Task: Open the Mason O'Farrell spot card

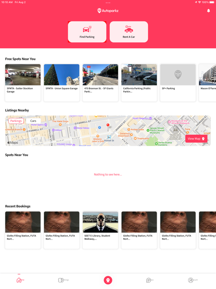Action: pyautogui.click(x=207, y=82)
